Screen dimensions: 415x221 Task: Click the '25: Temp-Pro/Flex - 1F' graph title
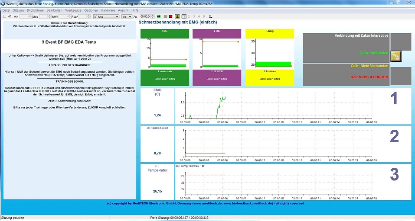point(190,166)
